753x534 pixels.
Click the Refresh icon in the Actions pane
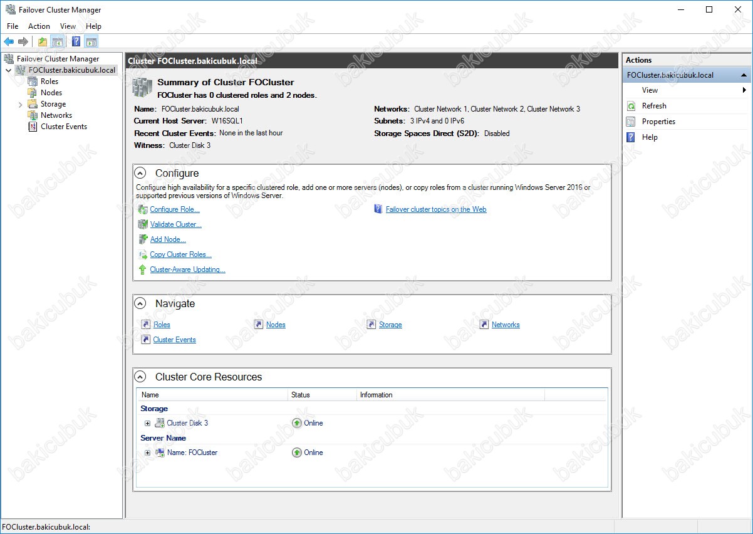[x=631, y=106]
